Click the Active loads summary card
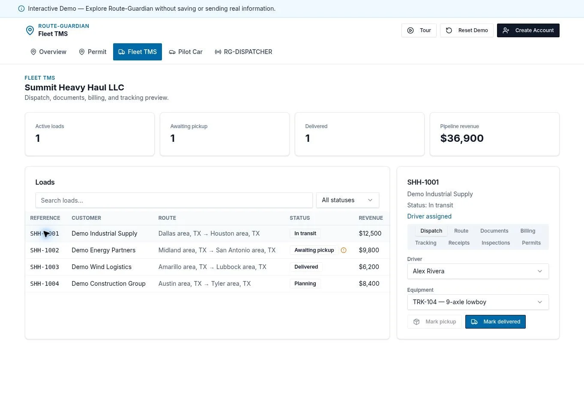The height and width of the screenshot is (401, 584). pos(90,134)
